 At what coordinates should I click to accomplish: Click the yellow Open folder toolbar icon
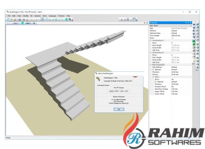point(15,20)
